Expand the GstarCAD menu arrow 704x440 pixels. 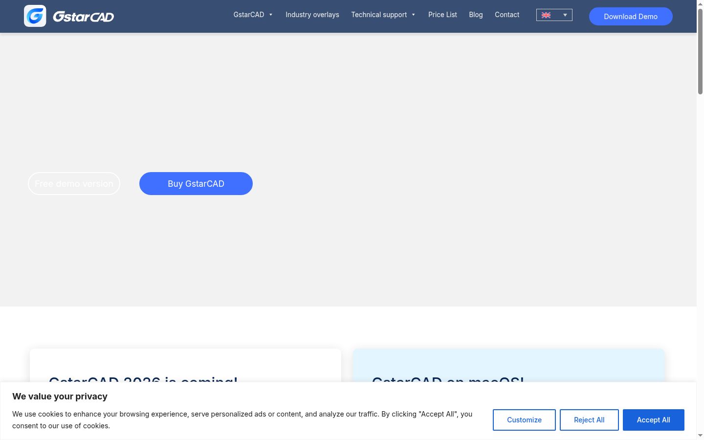click(x=271, y=15)
